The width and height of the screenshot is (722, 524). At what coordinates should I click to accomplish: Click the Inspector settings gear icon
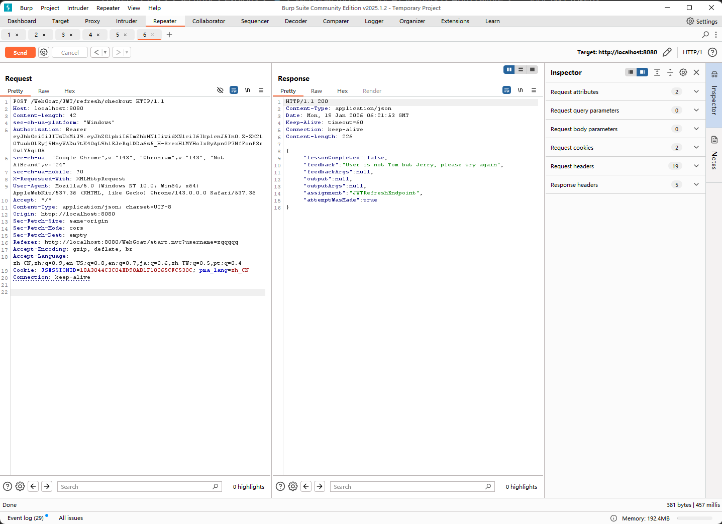pyautogui.click(x=683, y=72)
